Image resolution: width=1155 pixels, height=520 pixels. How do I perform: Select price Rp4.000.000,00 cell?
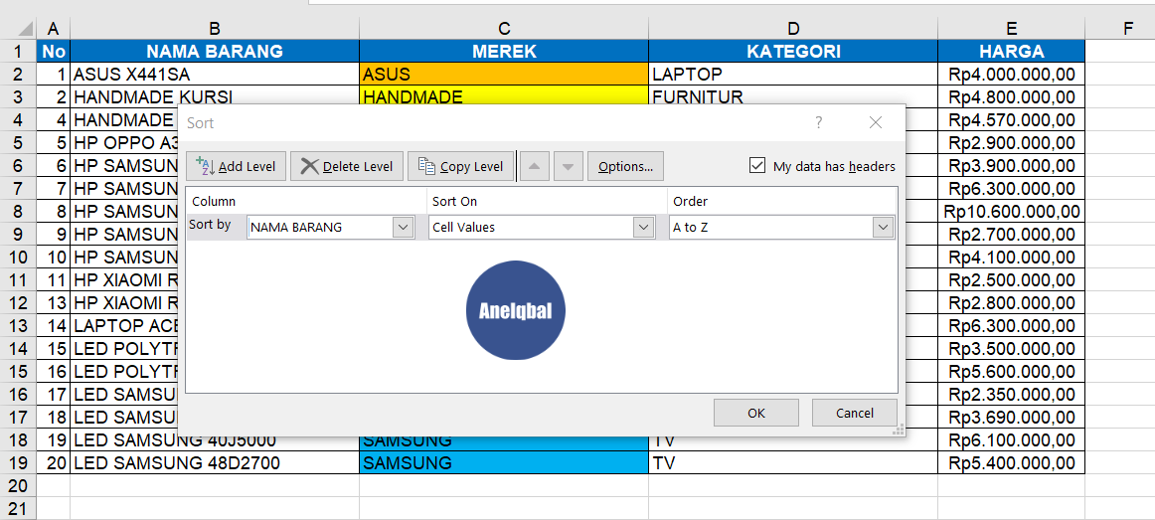click(1011, 74)
